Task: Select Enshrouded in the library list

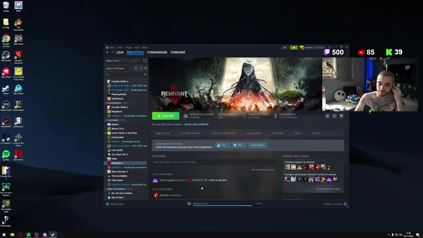Action: (117, 137)
